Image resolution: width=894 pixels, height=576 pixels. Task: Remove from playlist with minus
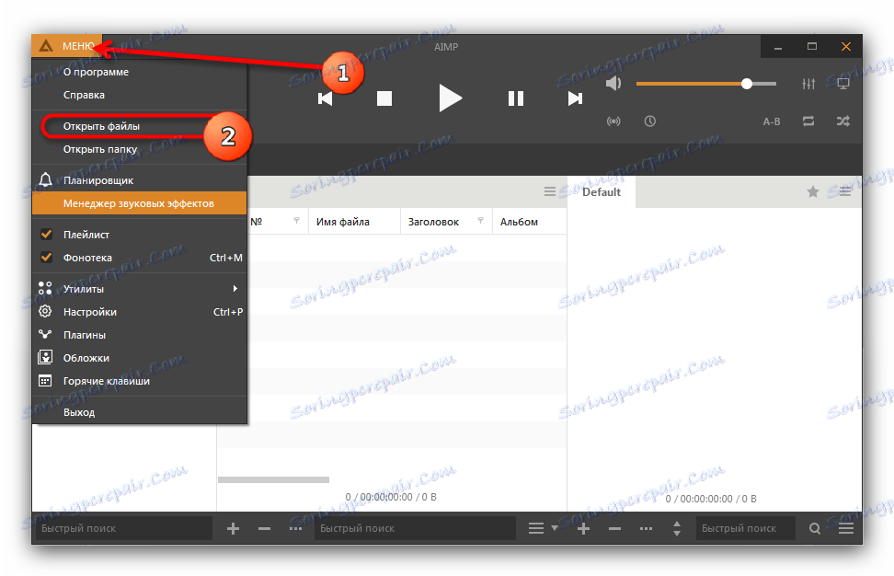614,529
